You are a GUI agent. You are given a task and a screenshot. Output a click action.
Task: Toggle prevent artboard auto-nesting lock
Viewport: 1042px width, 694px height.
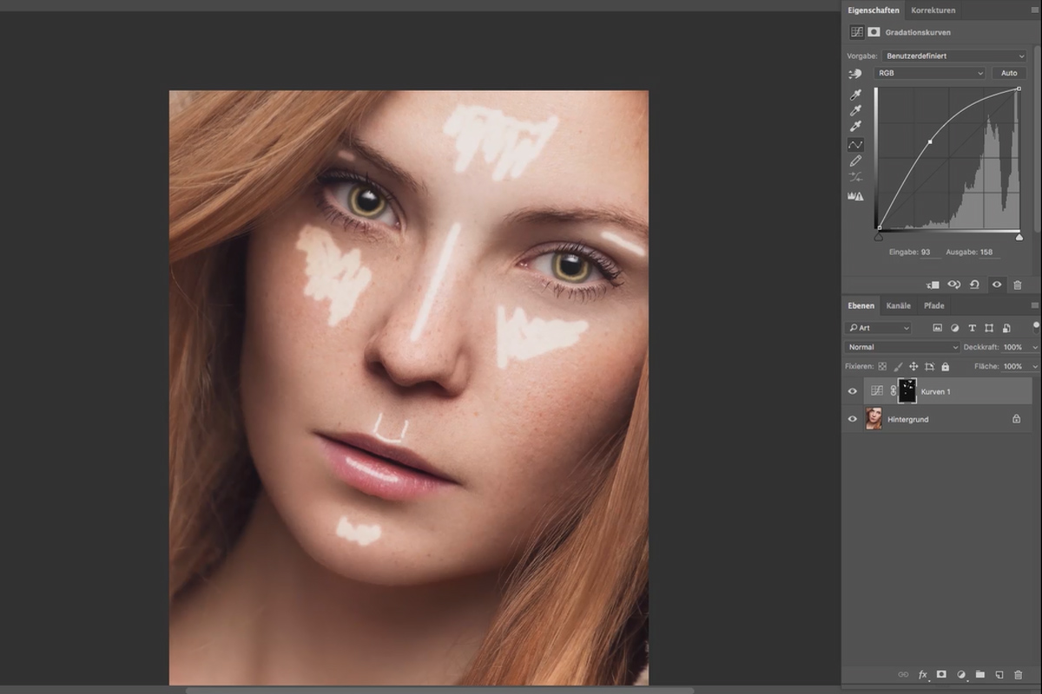click(930, 367)
